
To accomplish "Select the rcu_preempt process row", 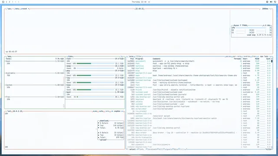I will tap(199, 111).
